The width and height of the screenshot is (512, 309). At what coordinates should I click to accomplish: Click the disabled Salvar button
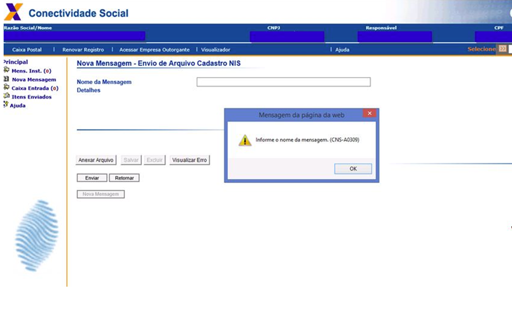click(x=131, y=160)
